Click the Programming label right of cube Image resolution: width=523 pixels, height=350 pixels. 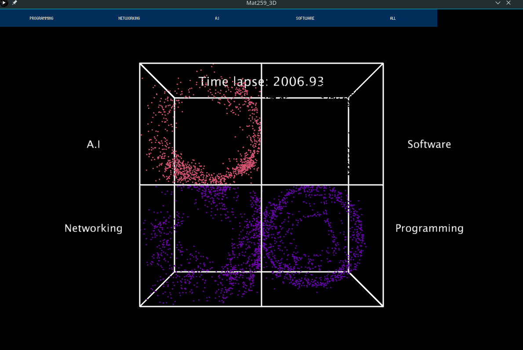(x=429, y=228)
